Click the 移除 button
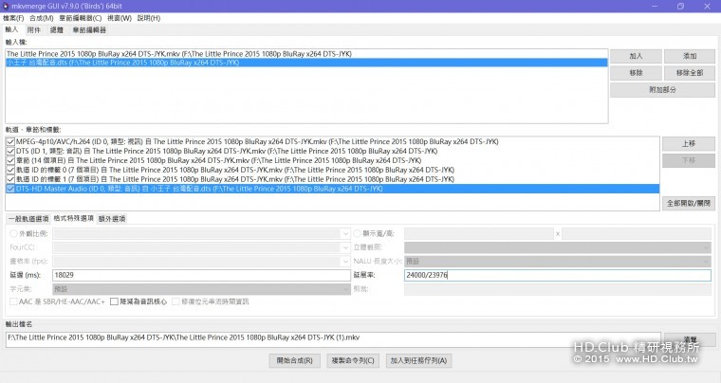This screenshot has width=721, height=383. point(636,73)
